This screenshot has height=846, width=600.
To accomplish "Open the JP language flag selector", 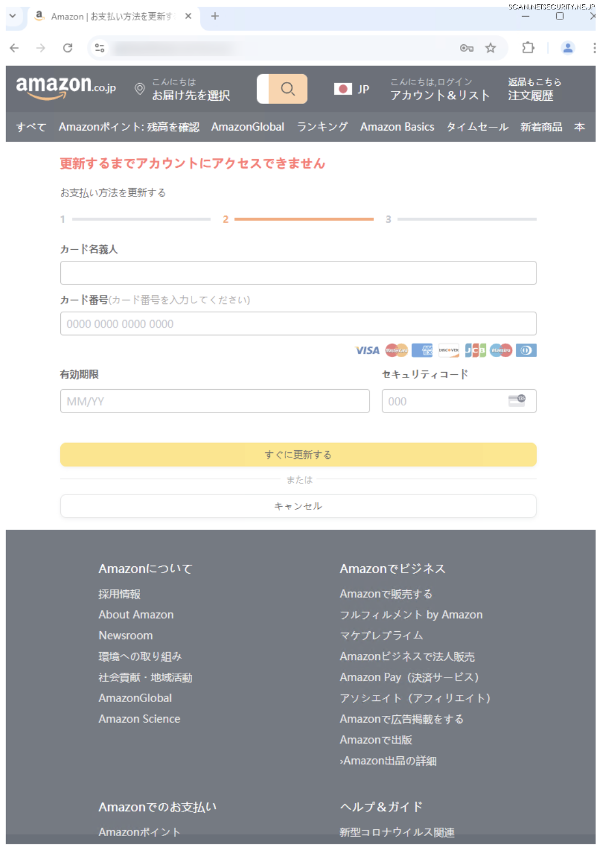I will 351,89.
